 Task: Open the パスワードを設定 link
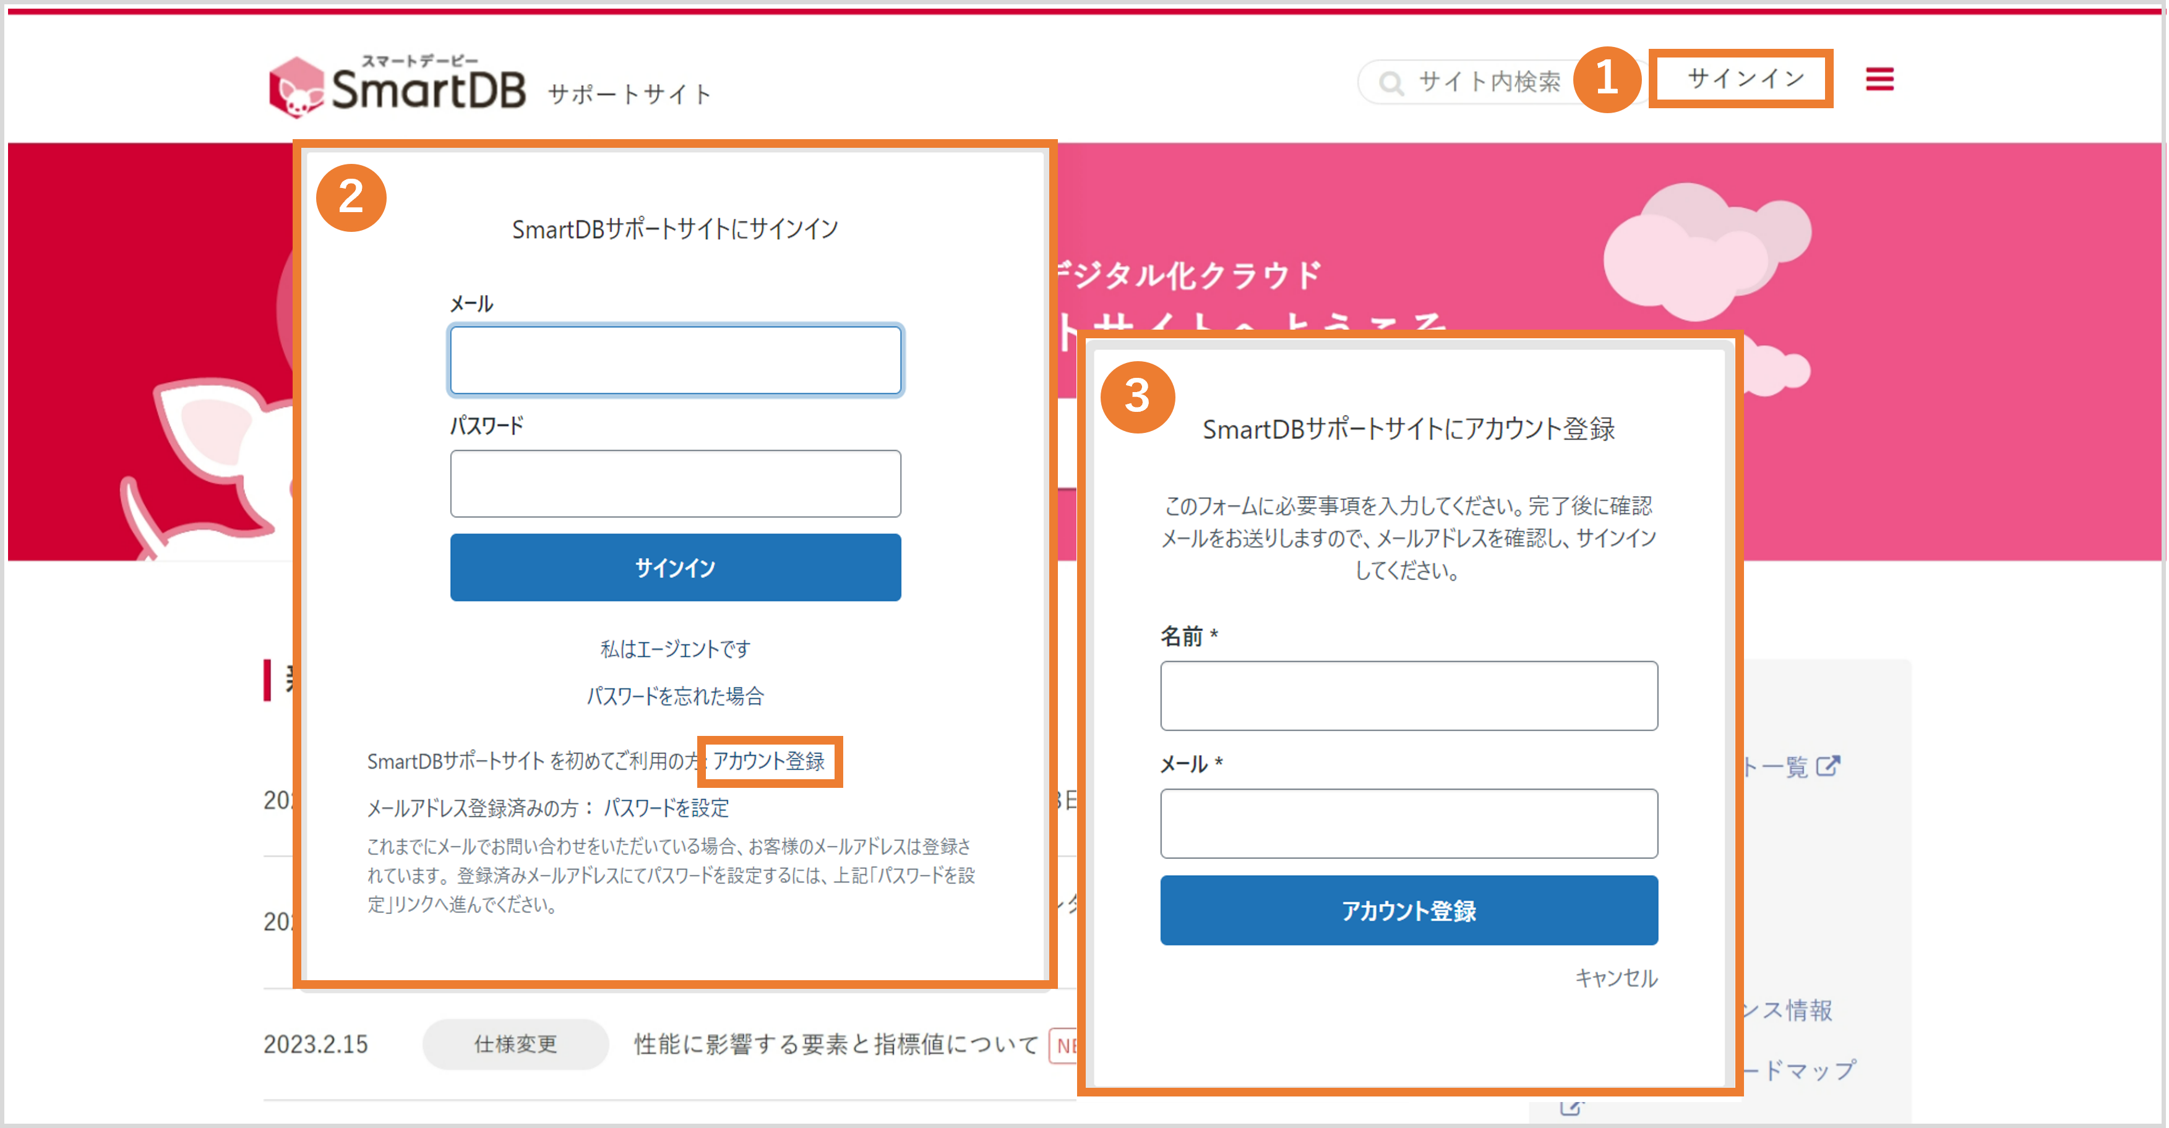tap(666, 808)
